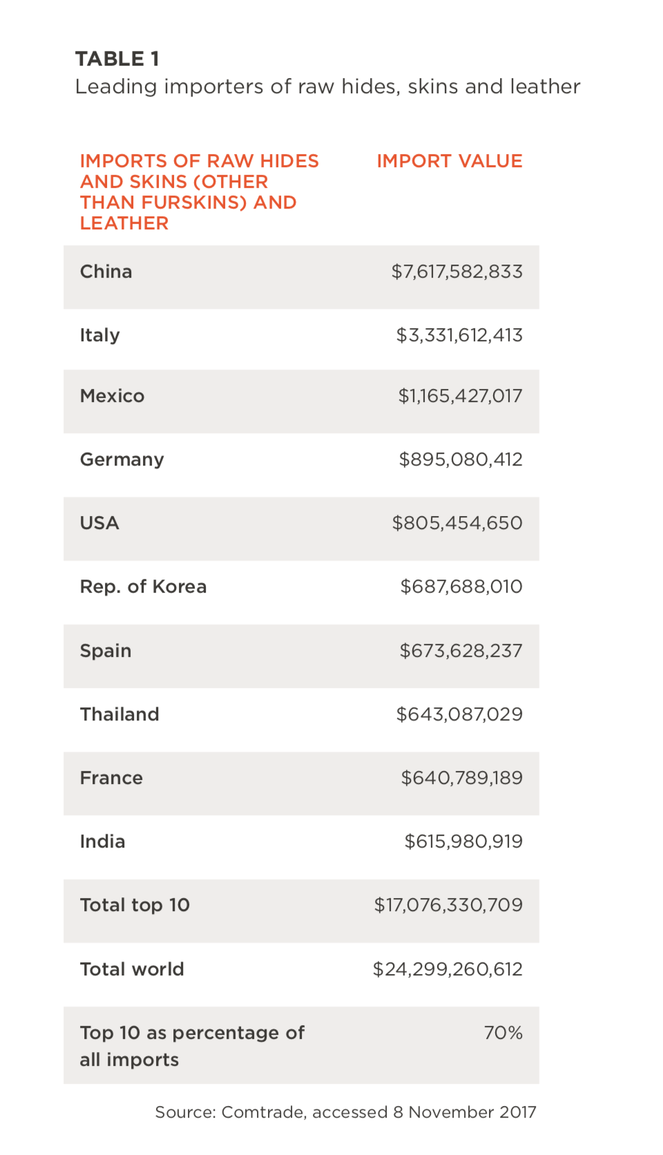Click the TABLE 1 heading
This screenshot has width=663, height=1155.
[x=117, y=59]
